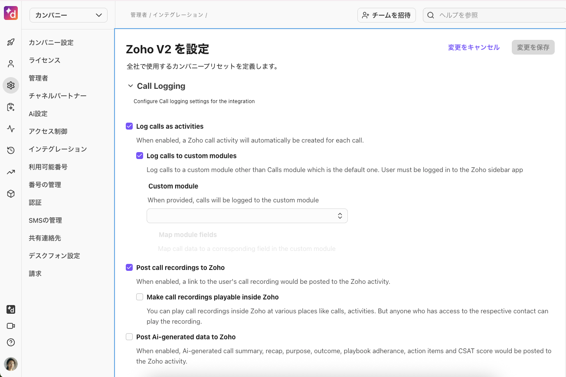The width and height of the screenshot is (566, 377).
Task: Open 請求 menu item
Action: (35, 273)
